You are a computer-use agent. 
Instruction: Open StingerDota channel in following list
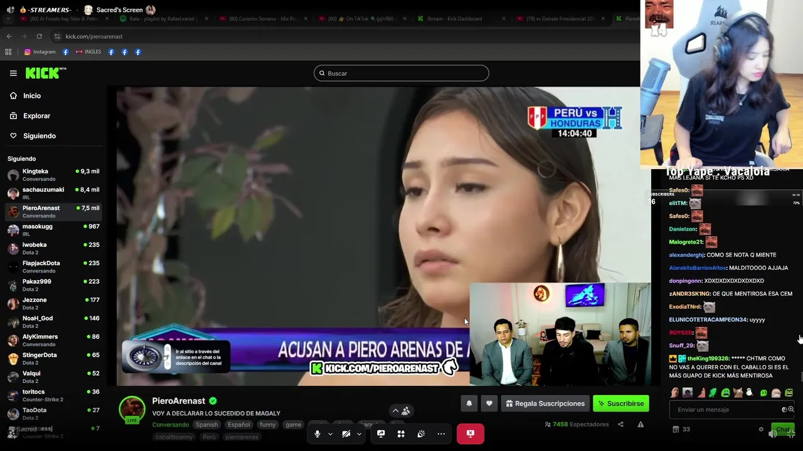pyautogui.click(x=53, y=358)
